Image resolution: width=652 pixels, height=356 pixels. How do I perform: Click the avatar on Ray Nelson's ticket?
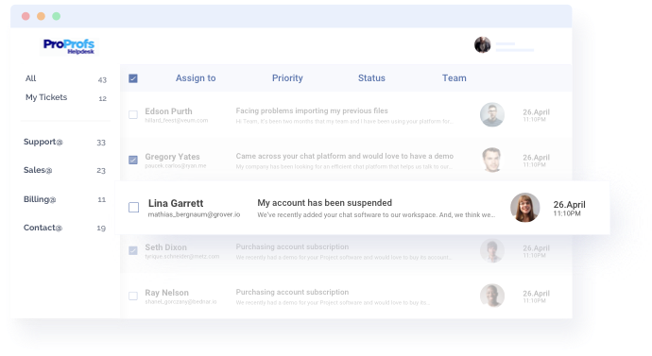pyautogui.click(x=492, y=296)
